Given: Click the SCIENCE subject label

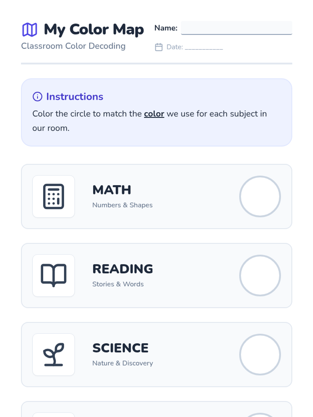Looking at the screenshot, I should [x=120, y=348].
